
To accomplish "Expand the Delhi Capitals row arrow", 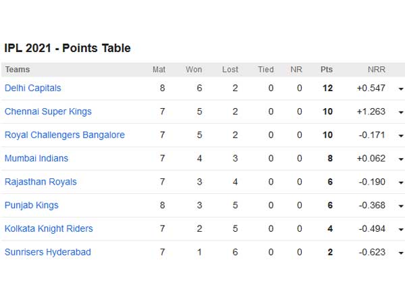I will pos(400,89).
